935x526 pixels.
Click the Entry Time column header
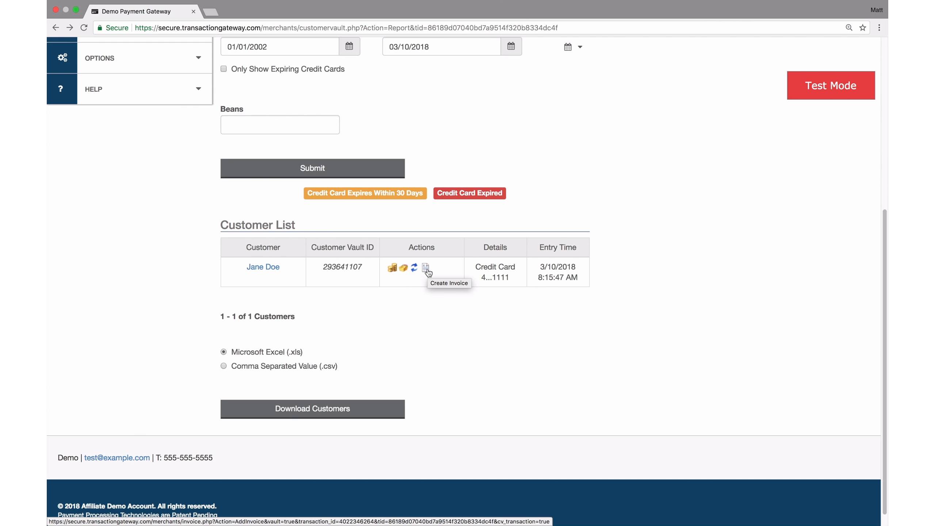pyautogui.click(x=558, y=247)
